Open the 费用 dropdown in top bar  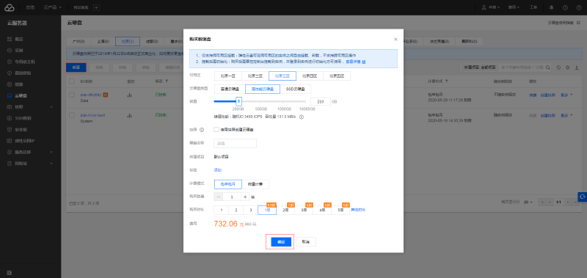pos(514,7)
